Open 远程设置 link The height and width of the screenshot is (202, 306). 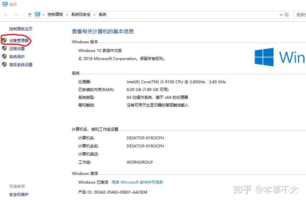17,48
